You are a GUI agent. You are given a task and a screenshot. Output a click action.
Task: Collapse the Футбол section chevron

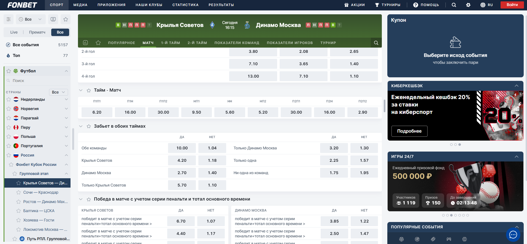coord(66,71)
